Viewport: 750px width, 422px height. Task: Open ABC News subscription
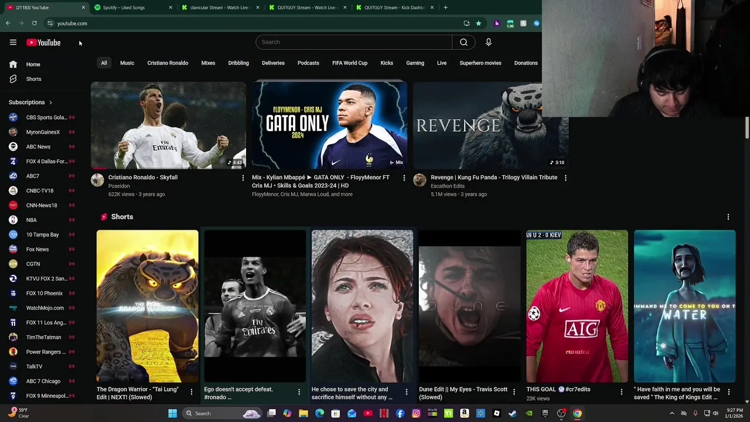pos(42,147)
